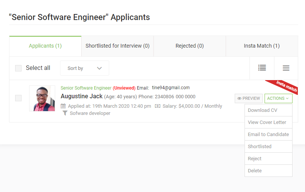Open the Rejected tab
Image resolution: width=305 pixels, height=192 pixels.
(x=189, y=46)
